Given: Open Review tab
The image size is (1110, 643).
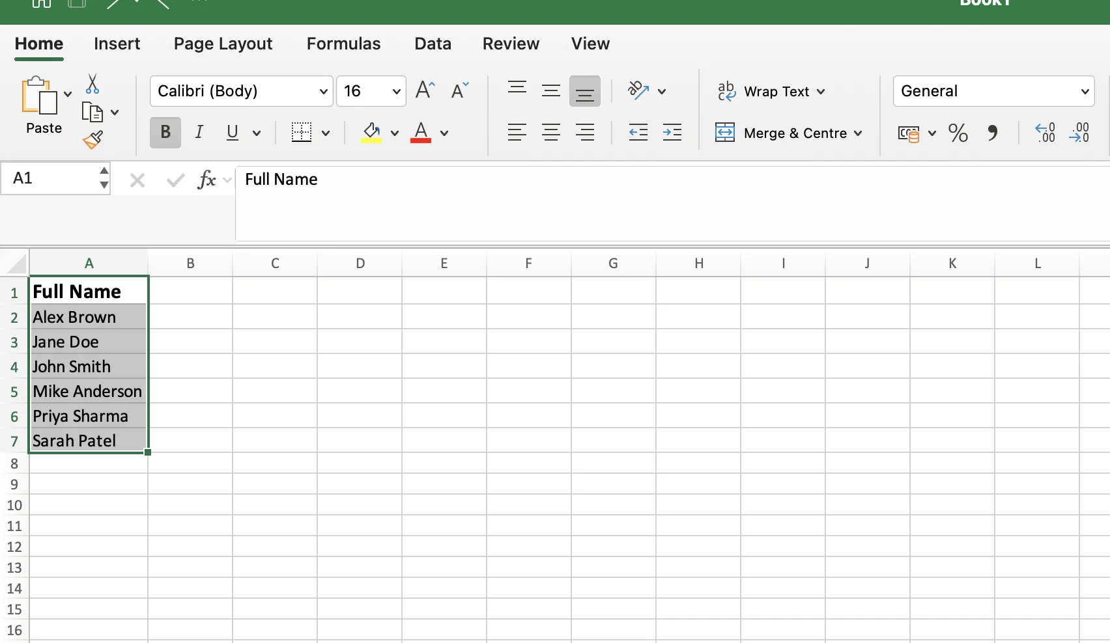Looking at the screenshot, I should [x=511, y=44].
